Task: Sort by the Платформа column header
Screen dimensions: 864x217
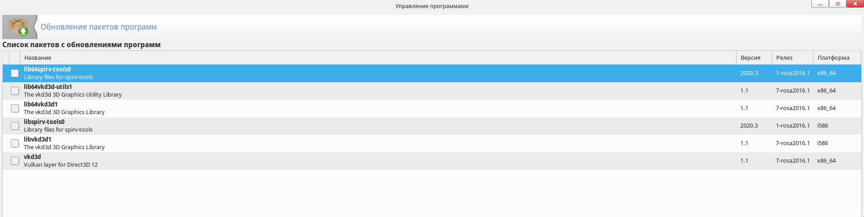Action: click(x=833, y=58)
